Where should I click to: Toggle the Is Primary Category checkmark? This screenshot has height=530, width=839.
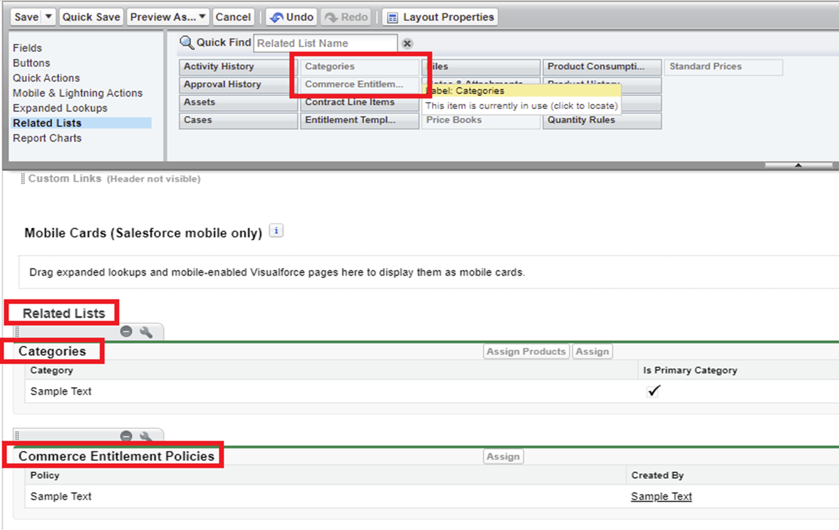(x=653, y=391)
